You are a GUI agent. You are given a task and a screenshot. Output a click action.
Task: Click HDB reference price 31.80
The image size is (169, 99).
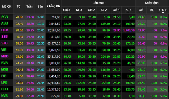19,90
